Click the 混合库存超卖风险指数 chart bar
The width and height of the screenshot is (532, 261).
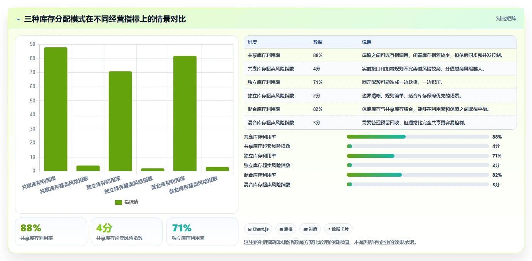click(217, 169)
